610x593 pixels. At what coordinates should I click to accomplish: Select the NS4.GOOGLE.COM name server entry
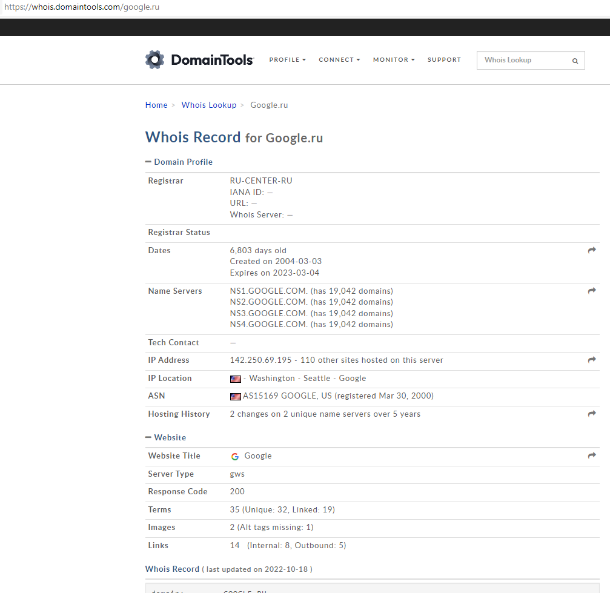coord(311,325)
